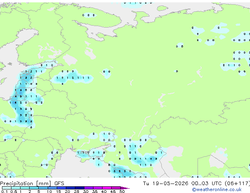
Task: Select the 10 mm legend color swatch
Action: 52,188
